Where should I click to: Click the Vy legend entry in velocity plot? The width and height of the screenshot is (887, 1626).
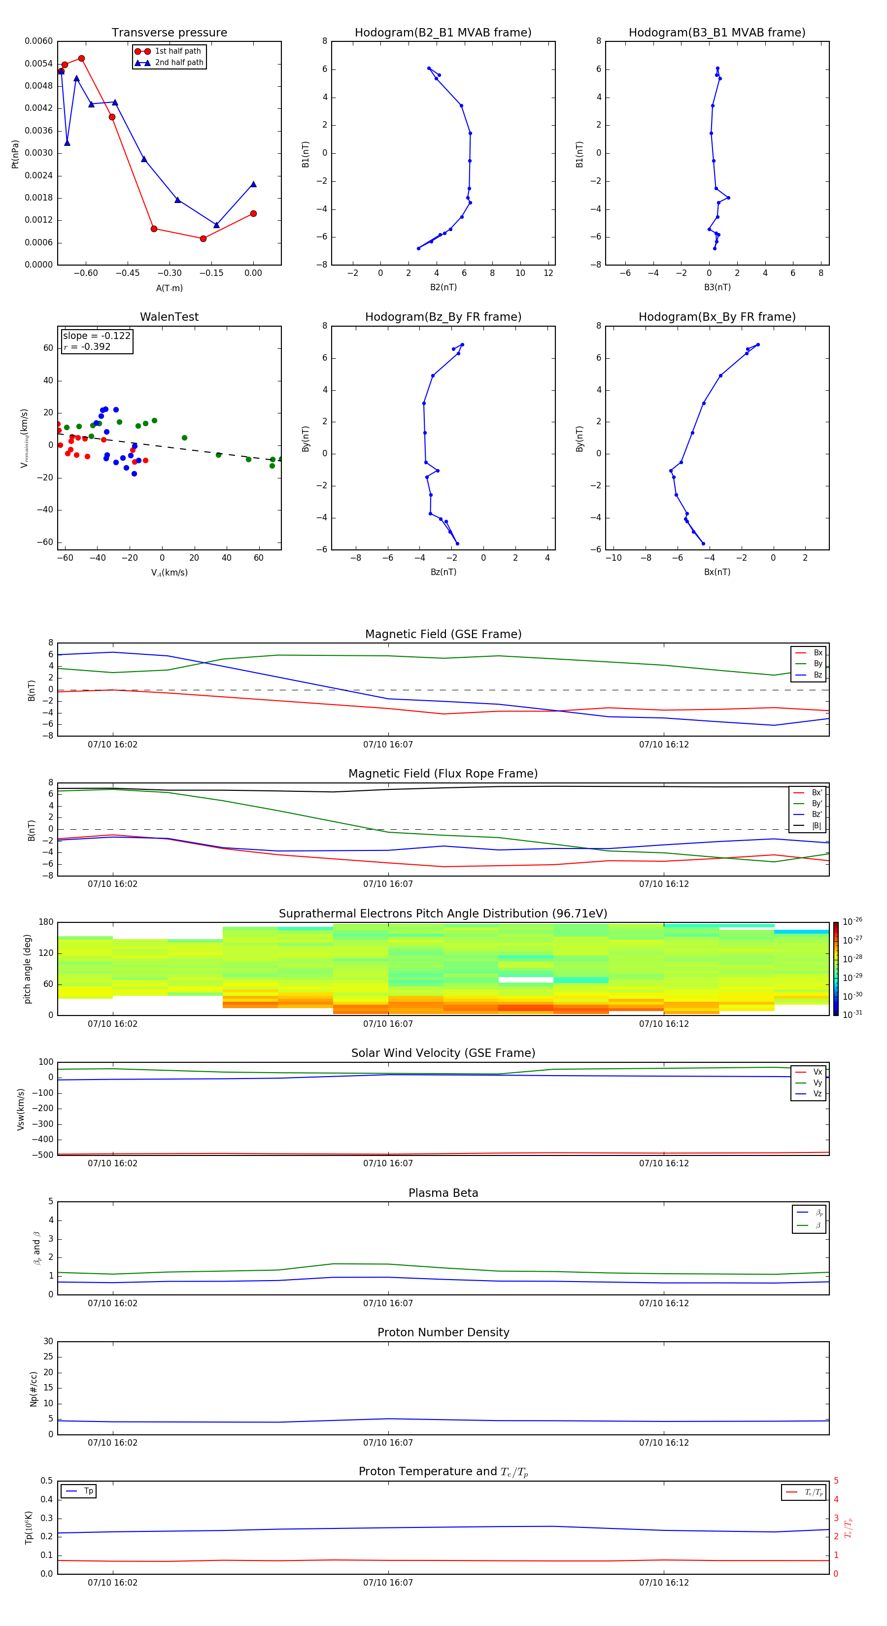809,1083
